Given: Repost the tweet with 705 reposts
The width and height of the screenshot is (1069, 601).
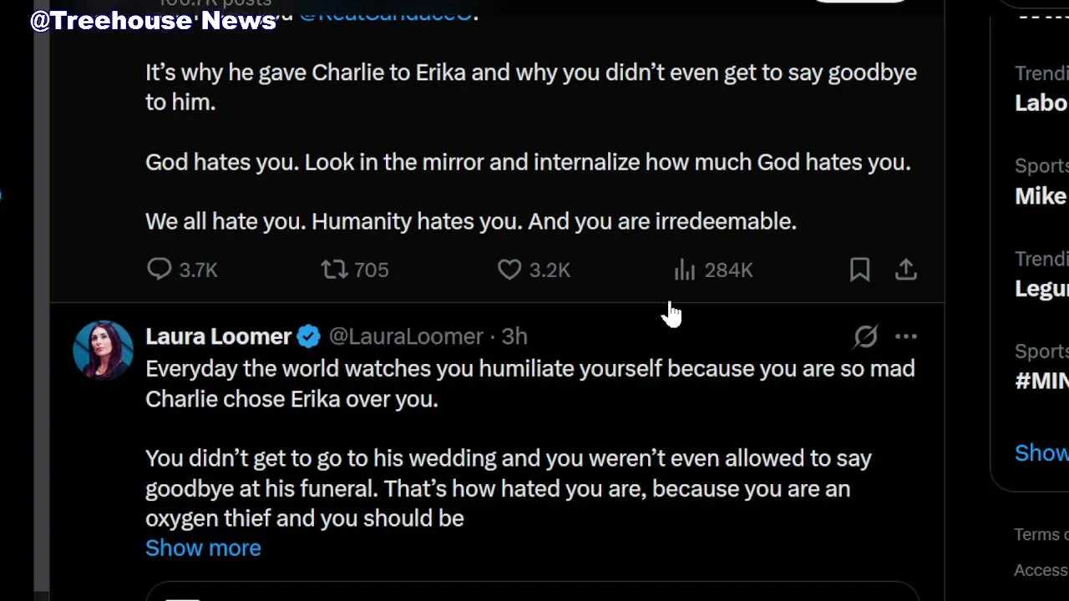Looking at the screenshot, I should (335, 270).
